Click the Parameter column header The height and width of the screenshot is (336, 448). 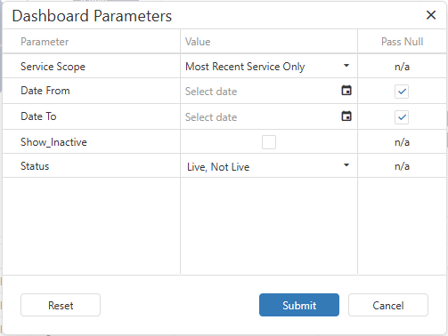[45, 42]
